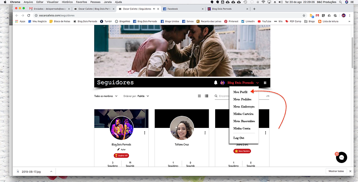358x182 pixels.
Task: Open the 2019-08-17.jpg downloaded file
Action: (x=31, y=171)
